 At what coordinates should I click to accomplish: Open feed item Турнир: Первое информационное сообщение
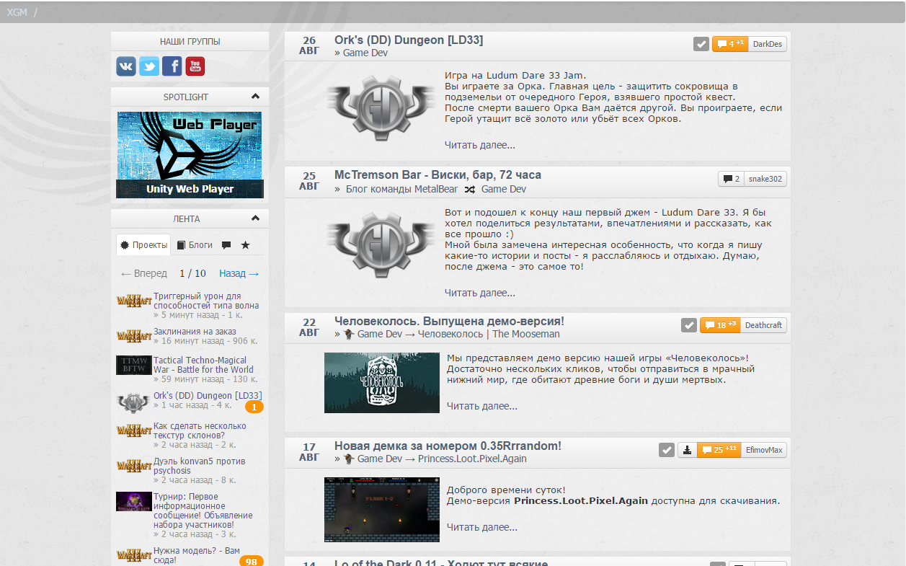(203, 510)
